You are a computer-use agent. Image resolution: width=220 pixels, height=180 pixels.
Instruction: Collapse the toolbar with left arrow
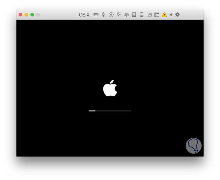tap(171, 14)
